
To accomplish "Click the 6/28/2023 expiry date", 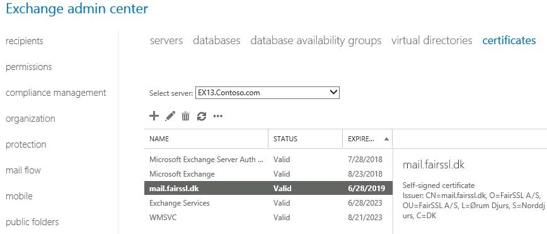I will 365,203.
